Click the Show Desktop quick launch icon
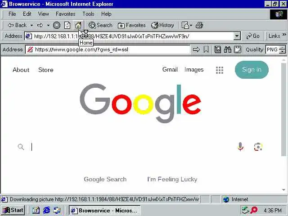 tap(36, 210)
